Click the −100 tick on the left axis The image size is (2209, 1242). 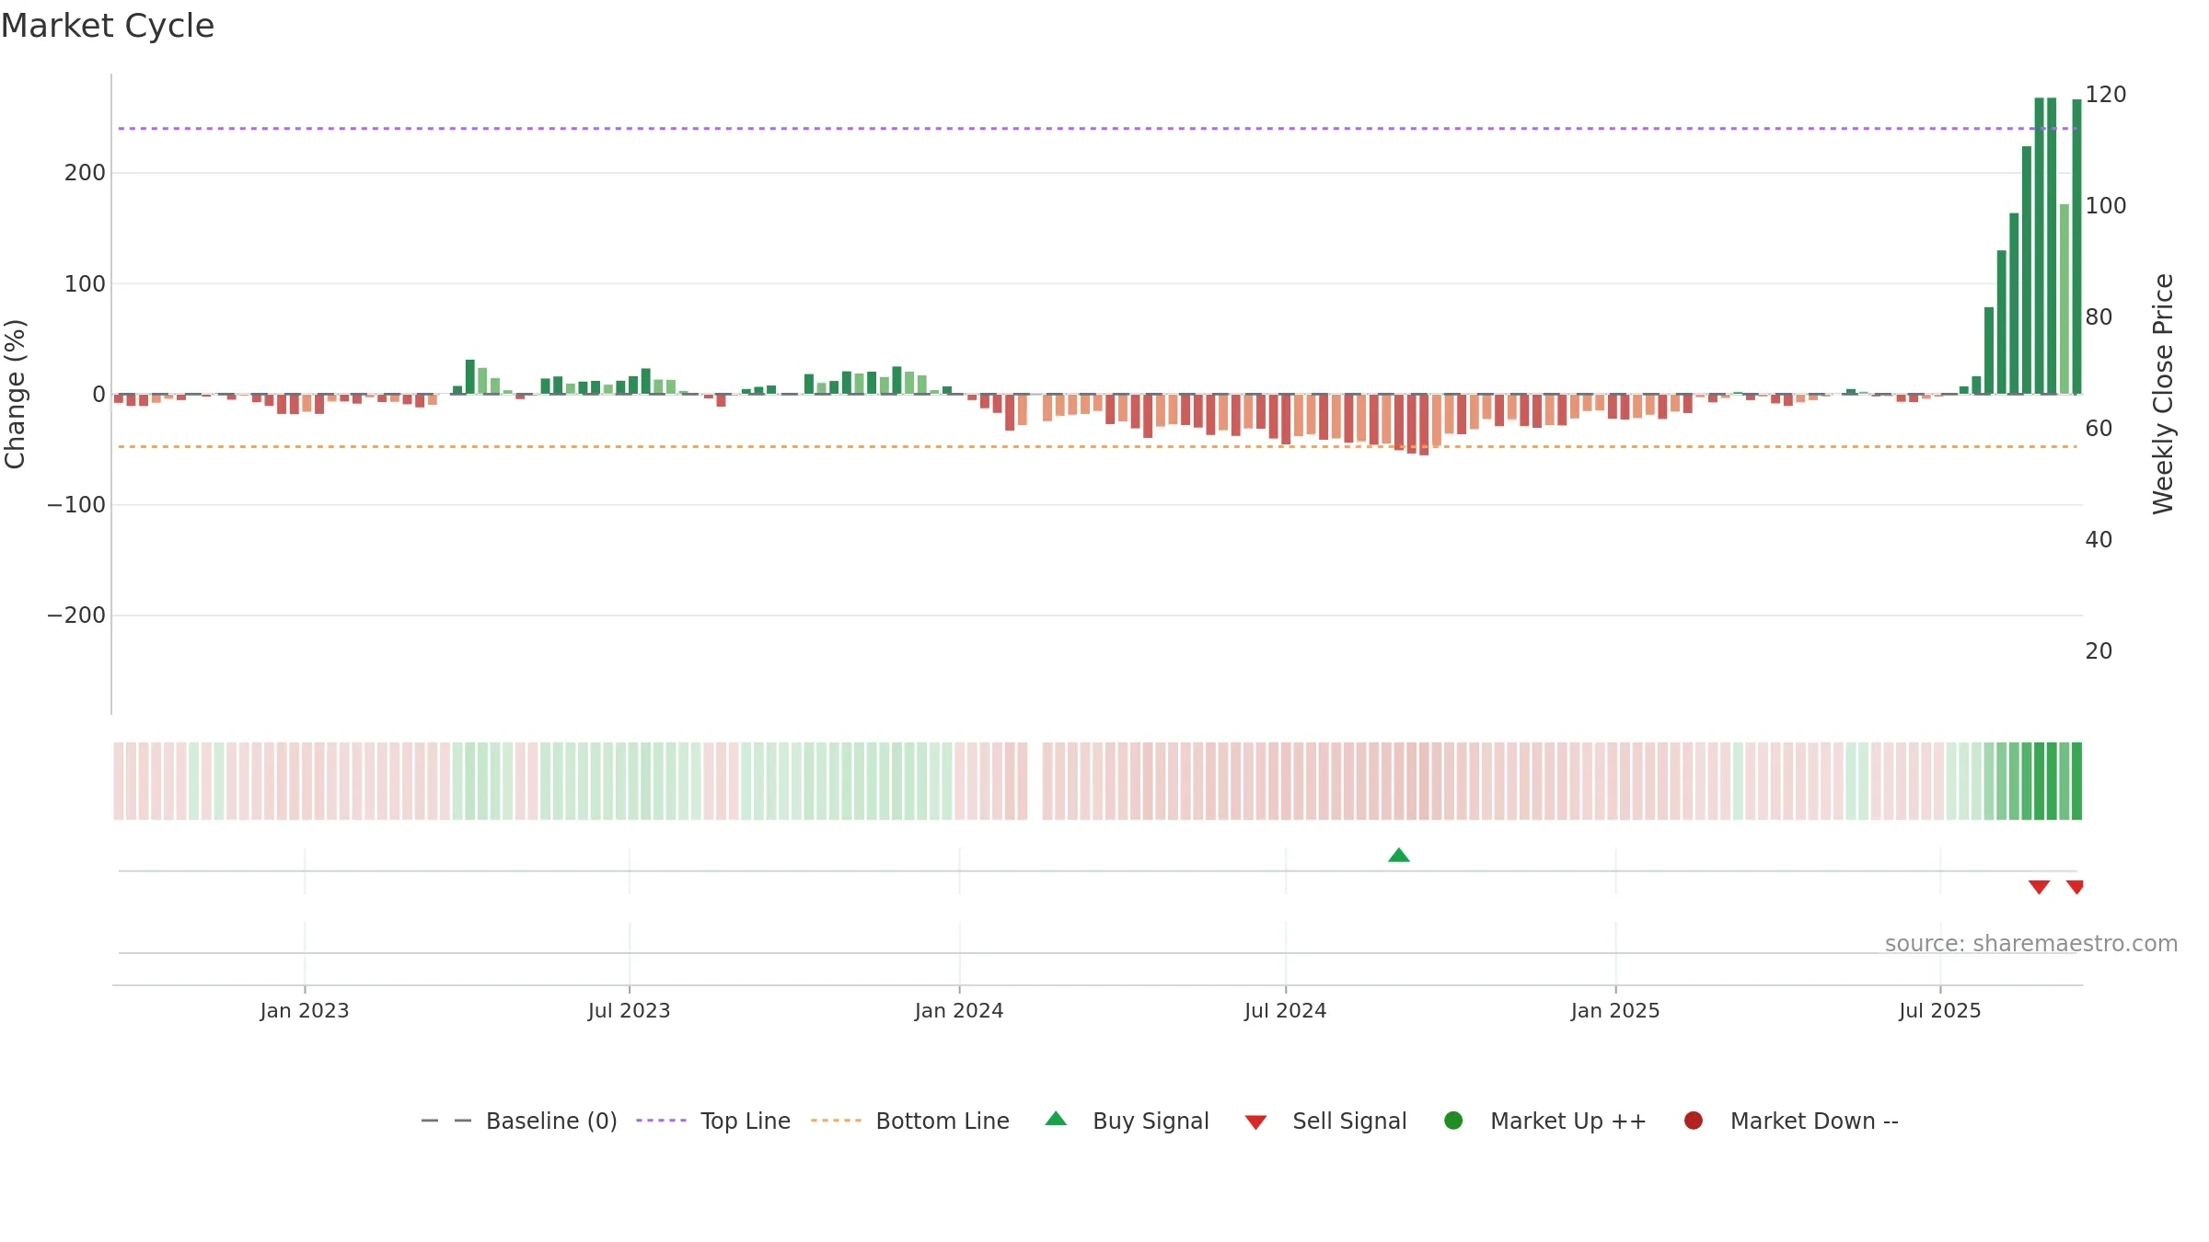coord(76,505)
